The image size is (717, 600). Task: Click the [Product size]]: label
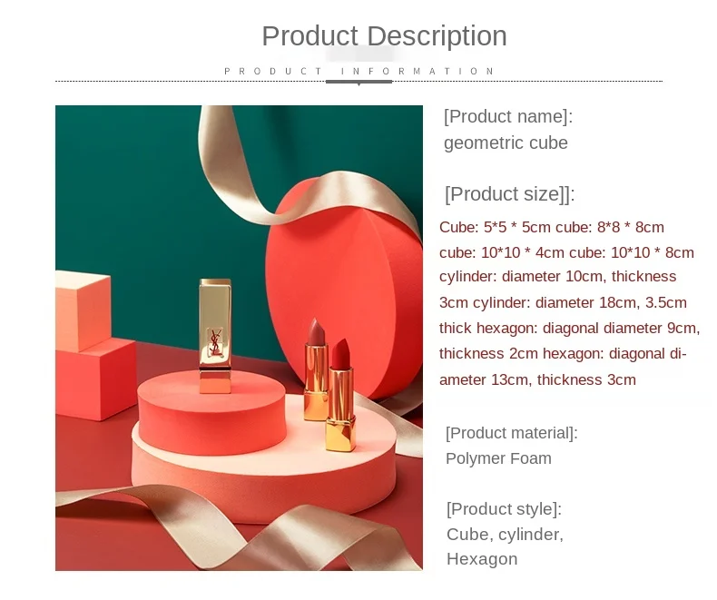[510, 194]
